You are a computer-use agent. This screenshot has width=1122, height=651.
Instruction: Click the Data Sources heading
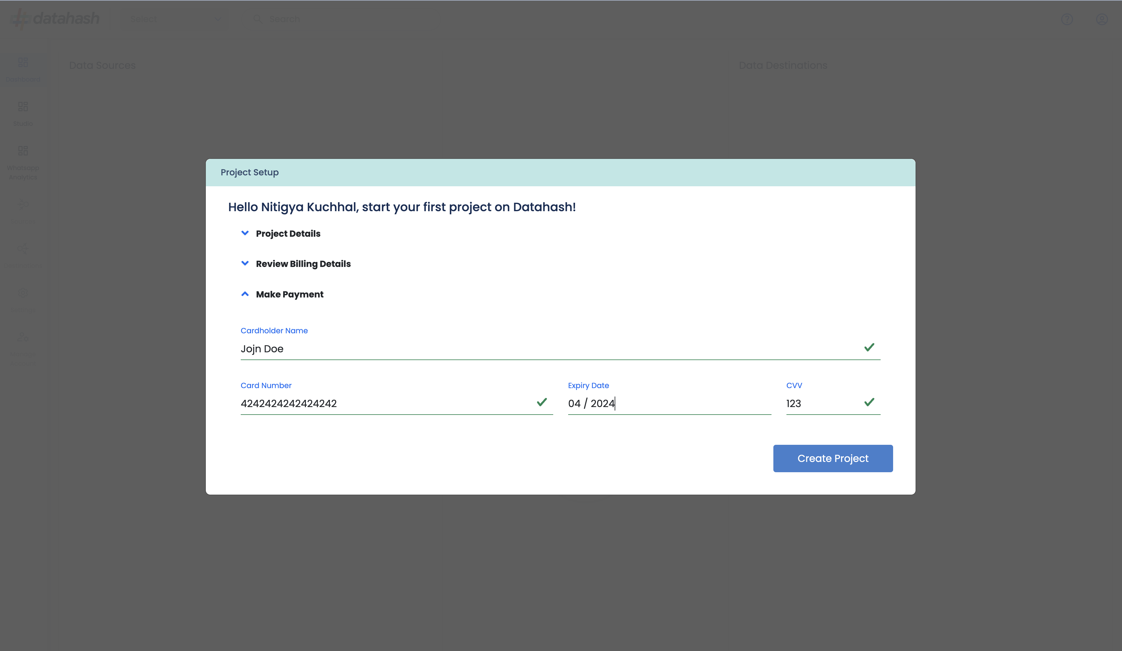(102, 65)
